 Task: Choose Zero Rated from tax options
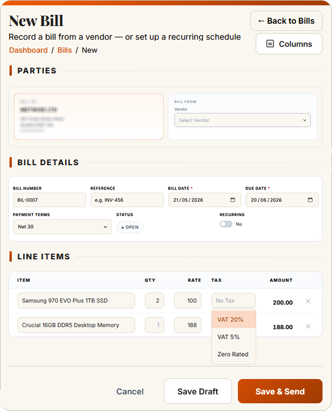coord(234,354)
